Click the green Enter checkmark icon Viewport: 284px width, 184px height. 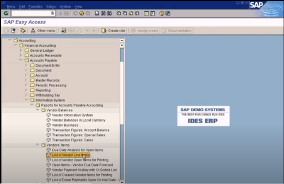(6, 13)
